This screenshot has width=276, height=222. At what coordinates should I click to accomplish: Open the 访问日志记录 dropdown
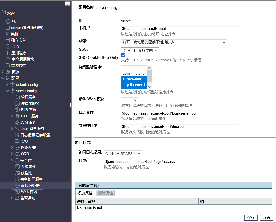(x=123, y=153)
